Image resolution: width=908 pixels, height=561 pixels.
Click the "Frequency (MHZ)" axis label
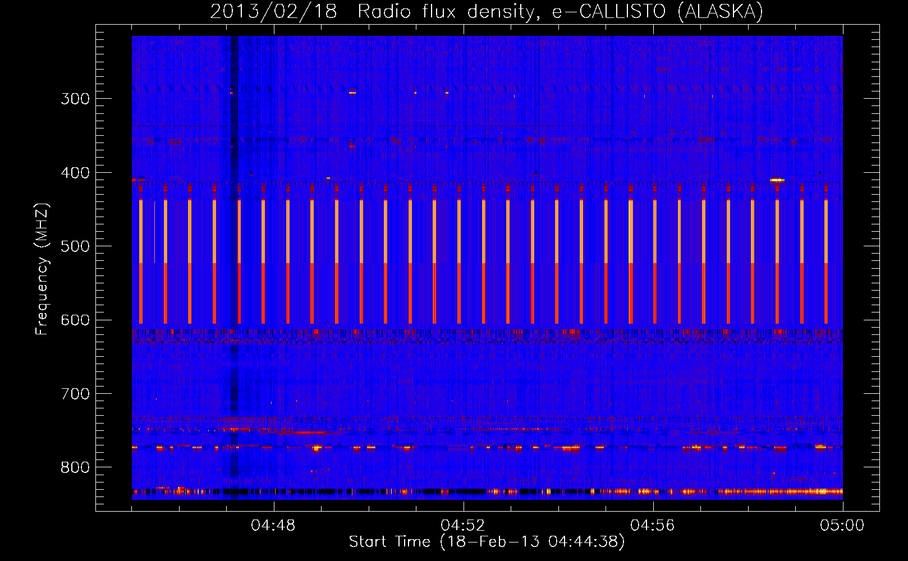coord(42,269)
